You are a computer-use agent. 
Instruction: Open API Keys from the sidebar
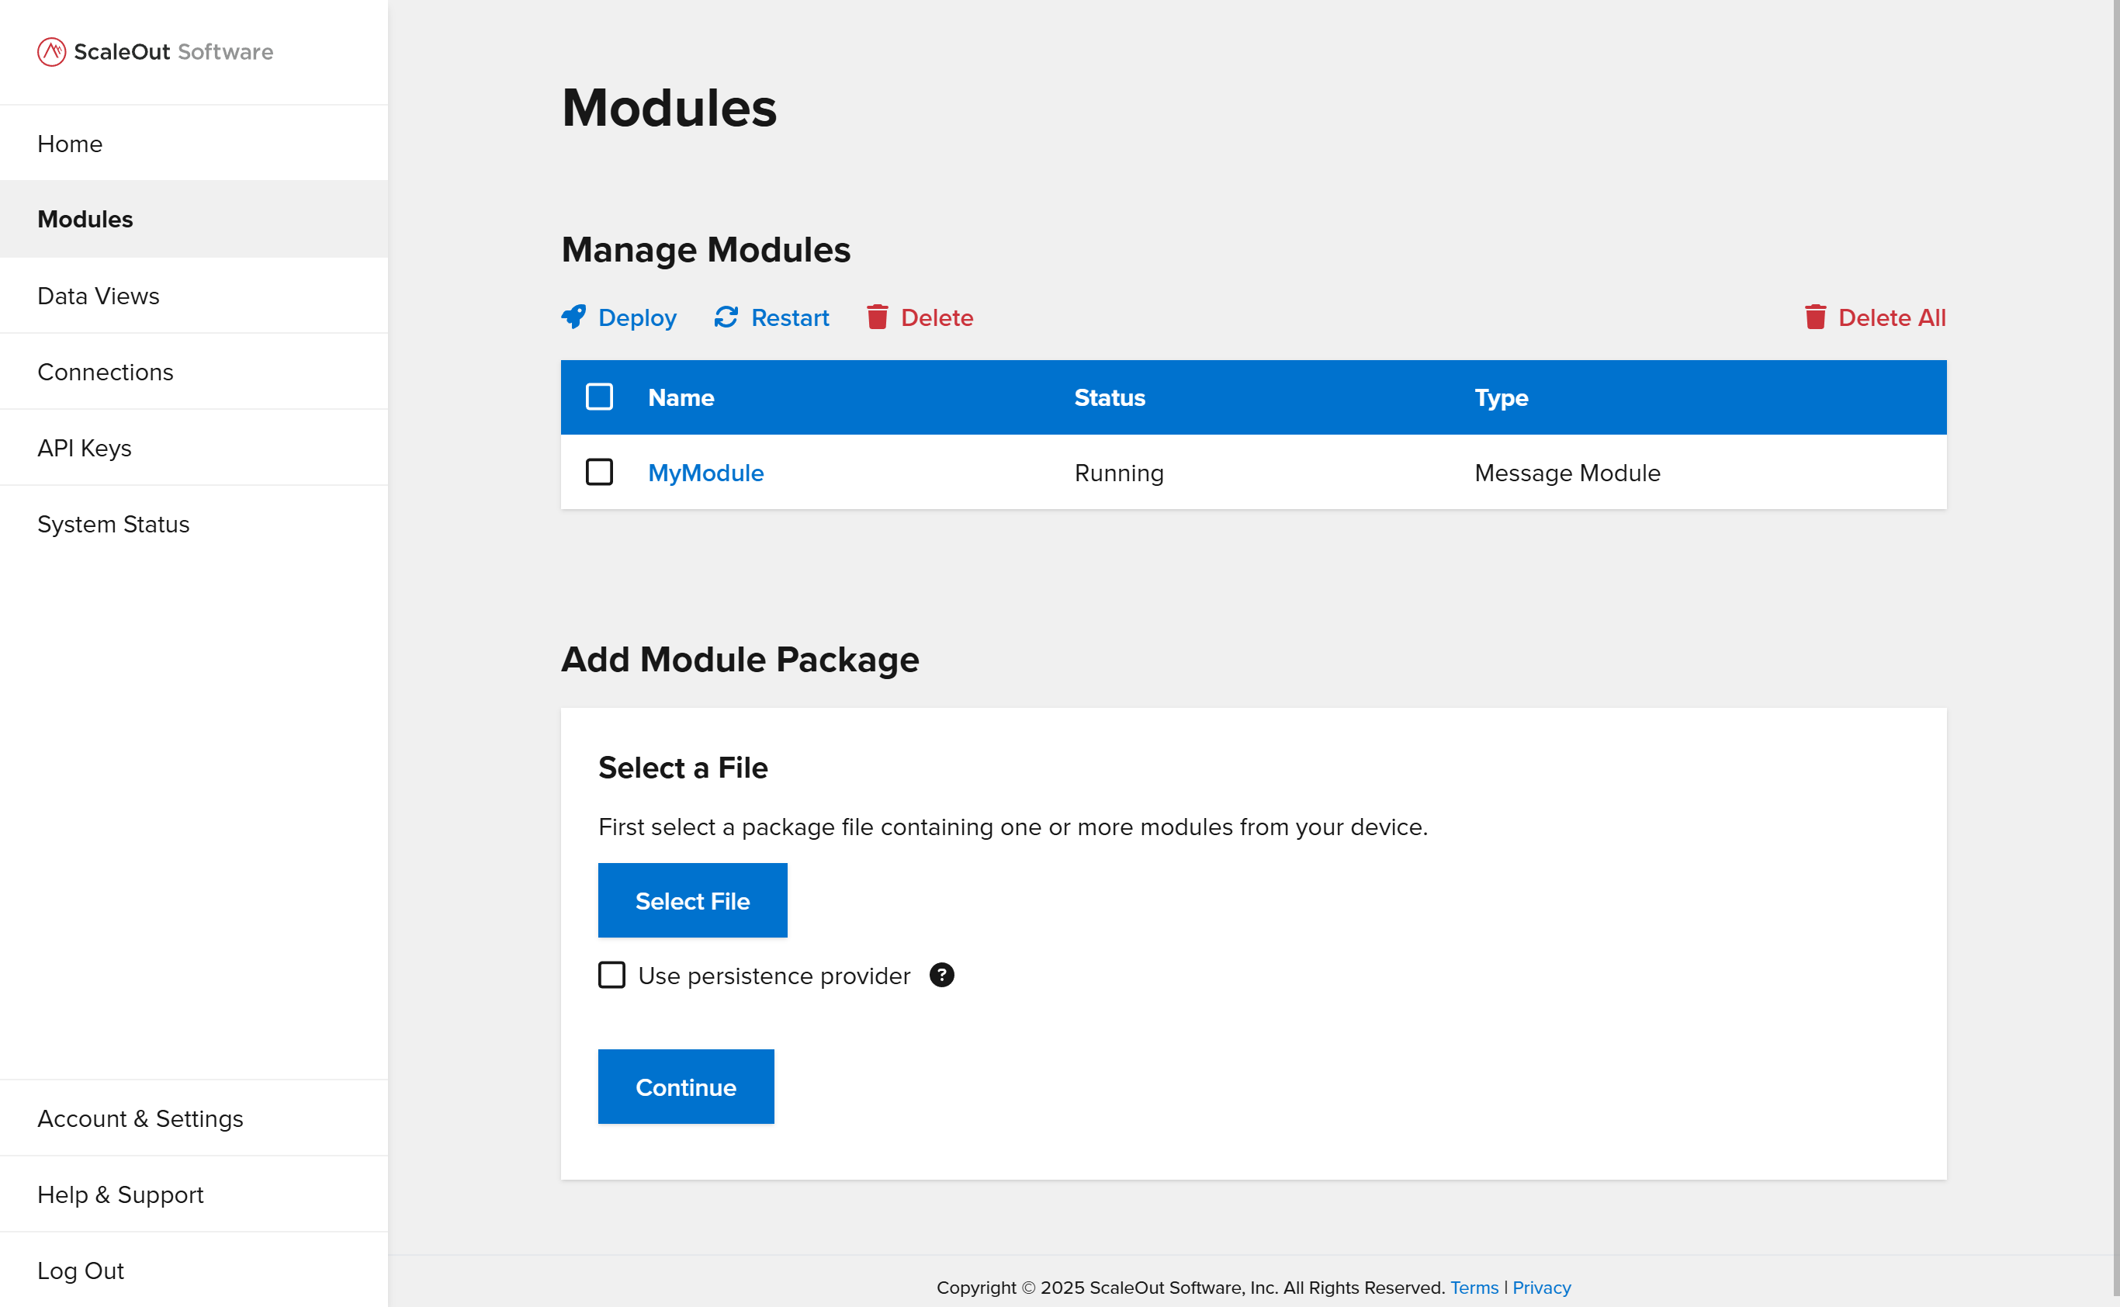[193, 448]
